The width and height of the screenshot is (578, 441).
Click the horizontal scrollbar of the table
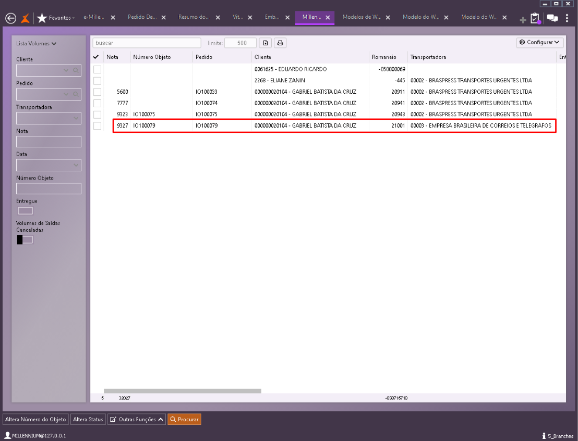click(x=183, y=391)
